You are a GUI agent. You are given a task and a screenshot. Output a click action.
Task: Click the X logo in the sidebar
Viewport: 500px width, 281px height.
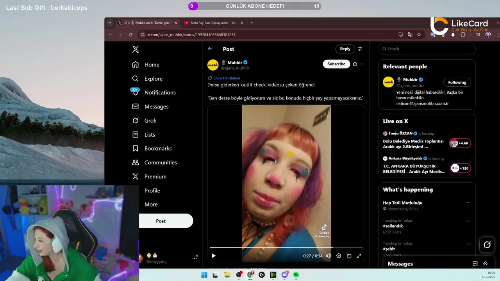tap(136, 49)
